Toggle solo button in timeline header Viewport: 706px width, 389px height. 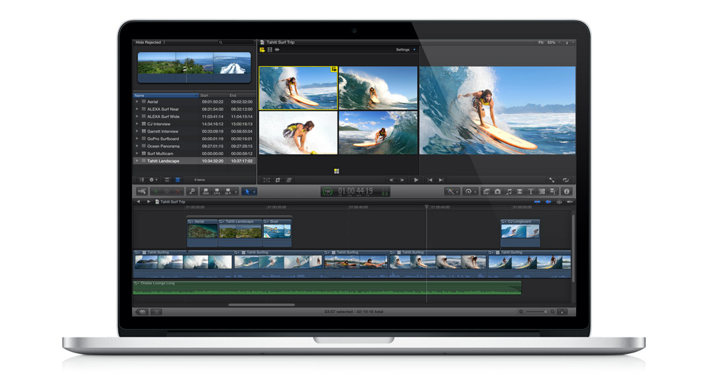(559, 201)
